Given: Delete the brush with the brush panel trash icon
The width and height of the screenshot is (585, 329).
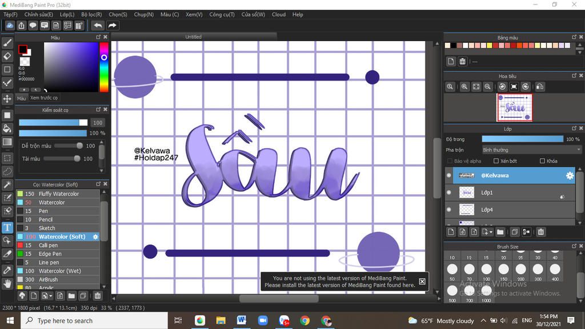Looking at the screenshot, I should tap(97, 296).
